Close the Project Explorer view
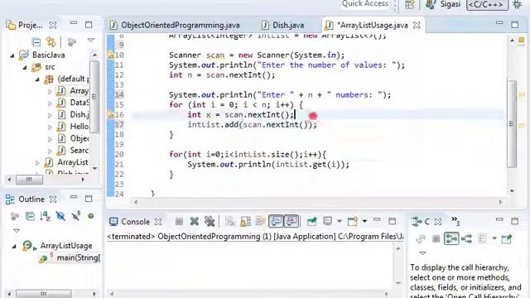The height and width of the screenshot is (298, 530). pos(53,26)
